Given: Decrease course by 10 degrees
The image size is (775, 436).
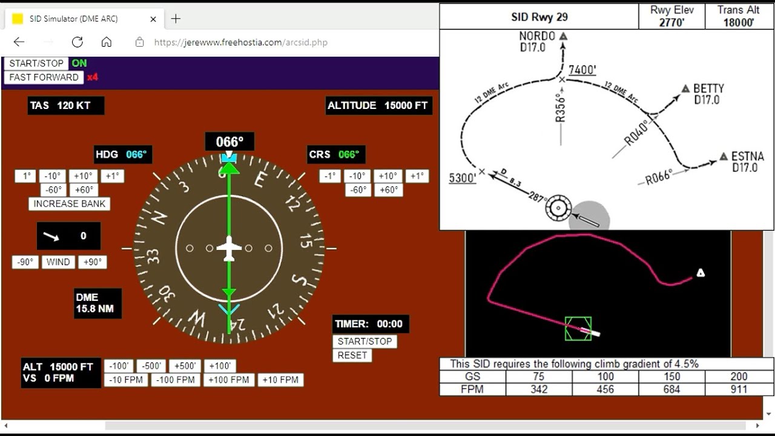Looking at the screenshot, I should click(x=357, y=176).
